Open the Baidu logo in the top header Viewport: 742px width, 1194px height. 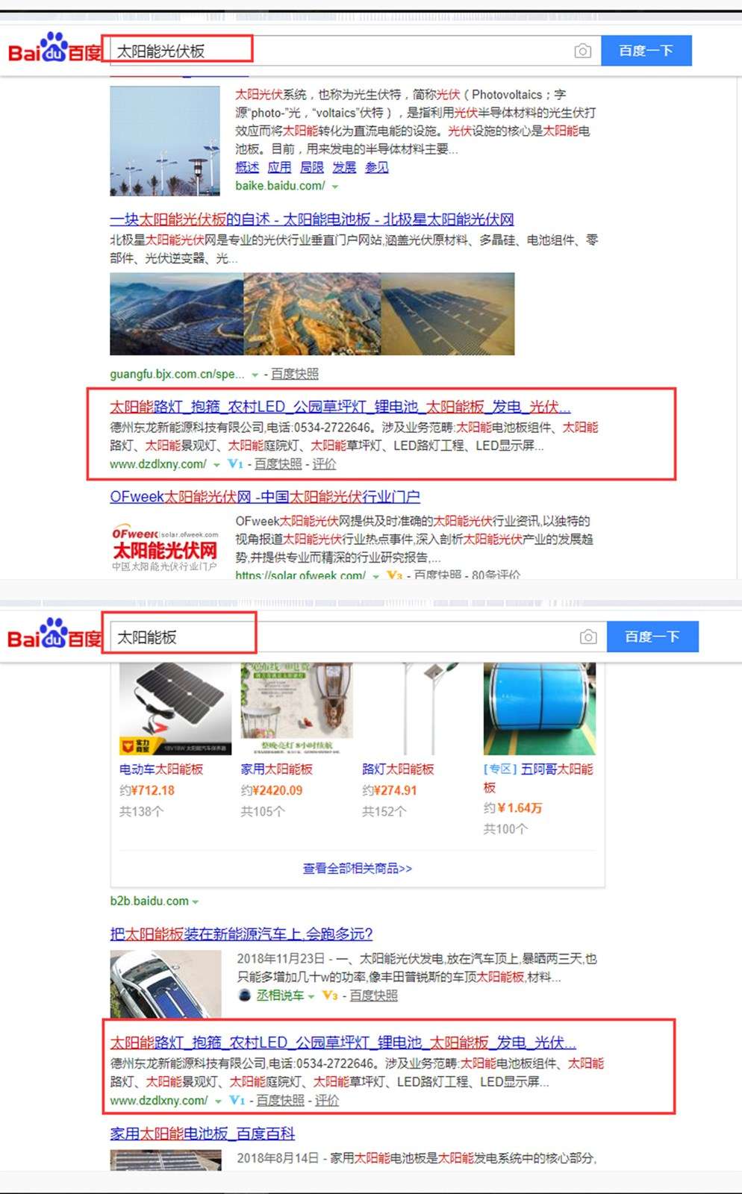coord(54,49)
